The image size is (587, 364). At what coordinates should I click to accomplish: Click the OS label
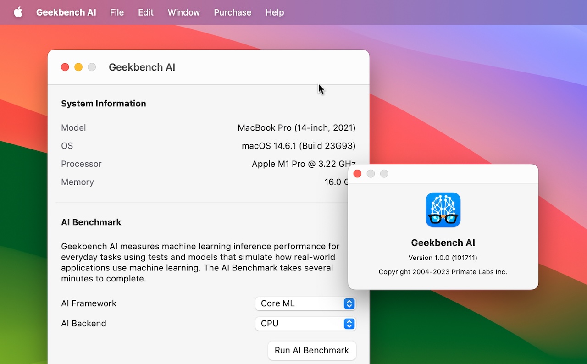click(67, 146)
